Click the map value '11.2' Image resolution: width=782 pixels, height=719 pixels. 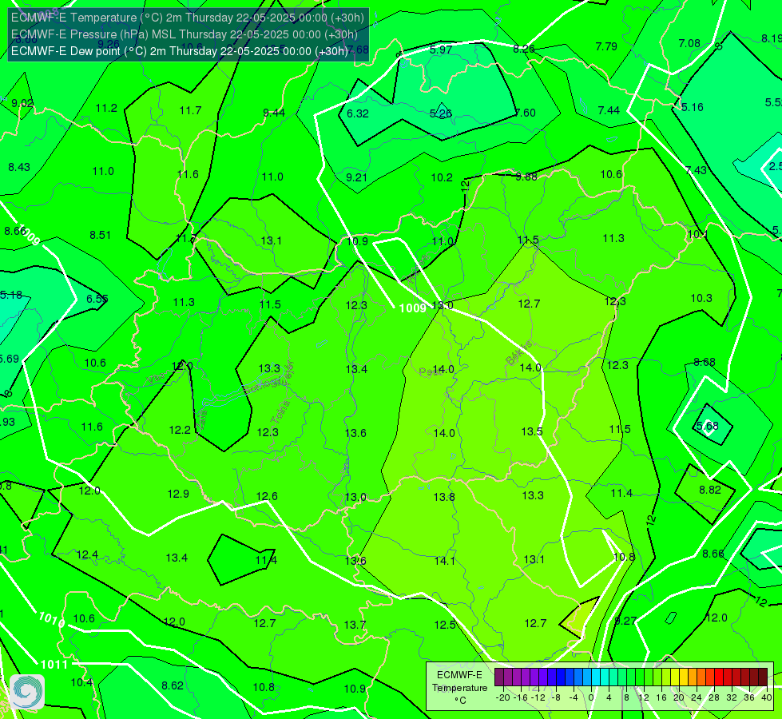coord(106,109)
